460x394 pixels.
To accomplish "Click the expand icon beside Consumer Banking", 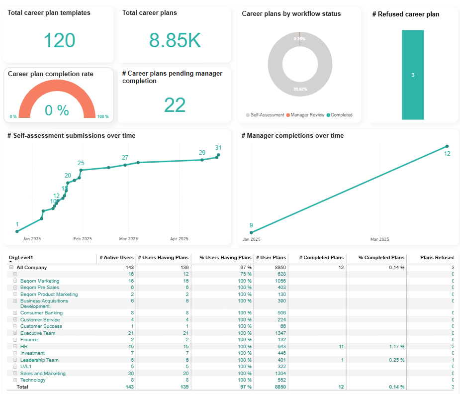I will tap(15, 313).
